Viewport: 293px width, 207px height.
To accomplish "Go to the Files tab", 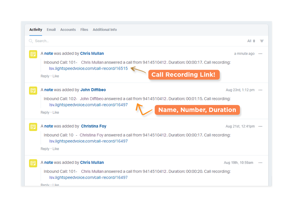I will (x=84, y=30).
